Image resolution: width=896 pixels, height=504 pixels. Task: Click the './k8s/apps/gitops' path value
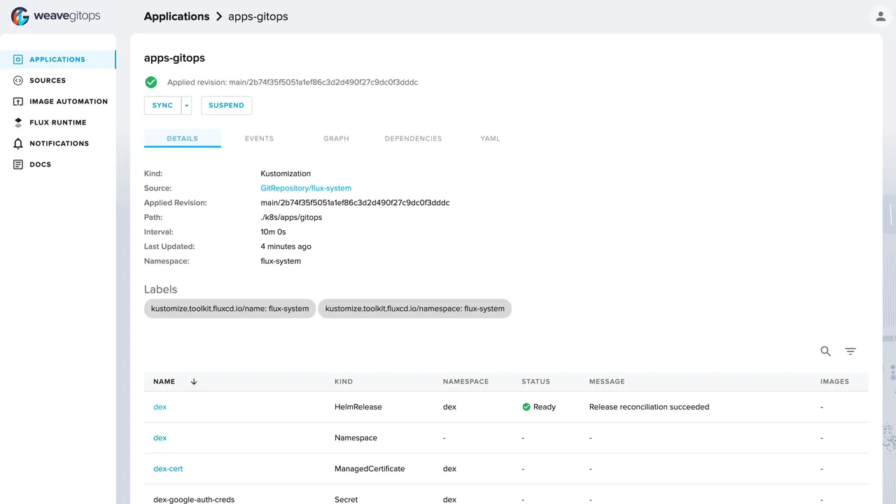291,218
